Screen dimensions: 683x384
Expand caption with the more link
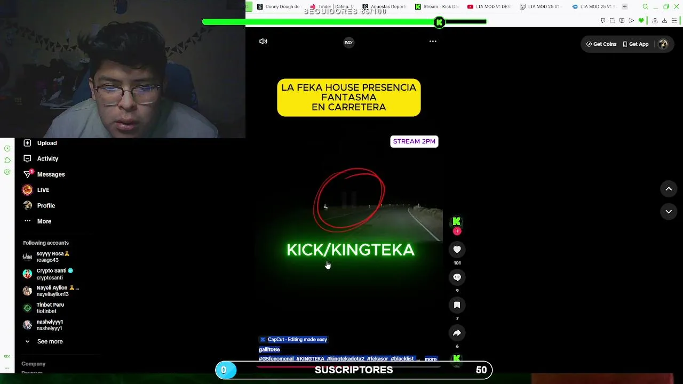coord(430,359)
